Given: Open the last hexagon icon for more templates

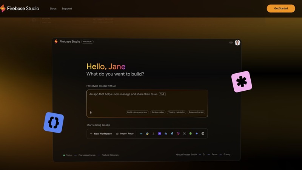Looking at the screenshot, I should 203,134.
